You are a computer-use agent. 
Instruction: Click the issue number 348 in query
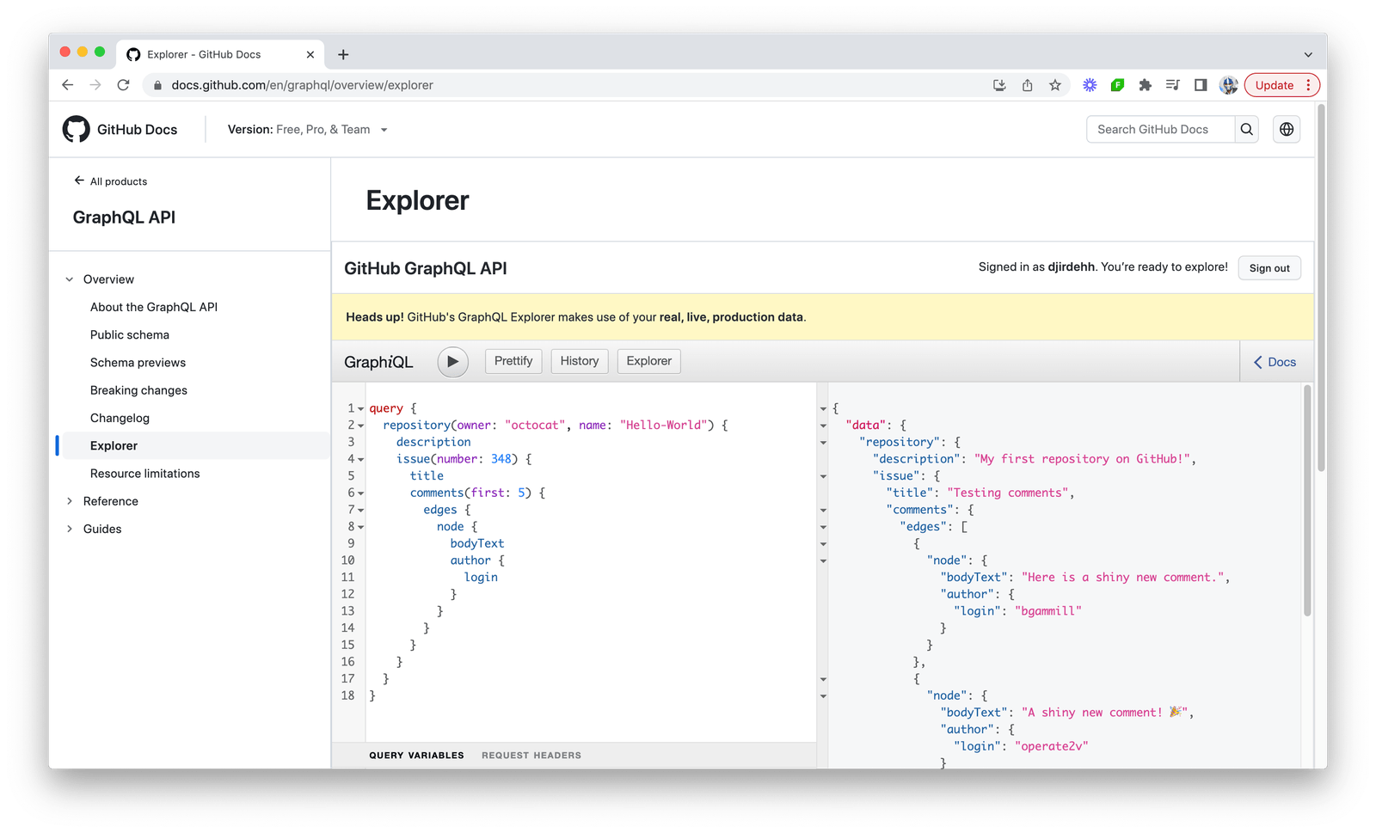(x=501, y=459)
